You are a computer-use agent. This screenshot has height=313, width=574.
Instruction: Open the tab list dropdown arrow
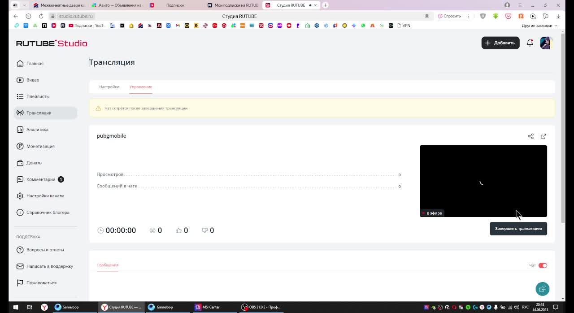pyautogui.click(x=24, y=5)
